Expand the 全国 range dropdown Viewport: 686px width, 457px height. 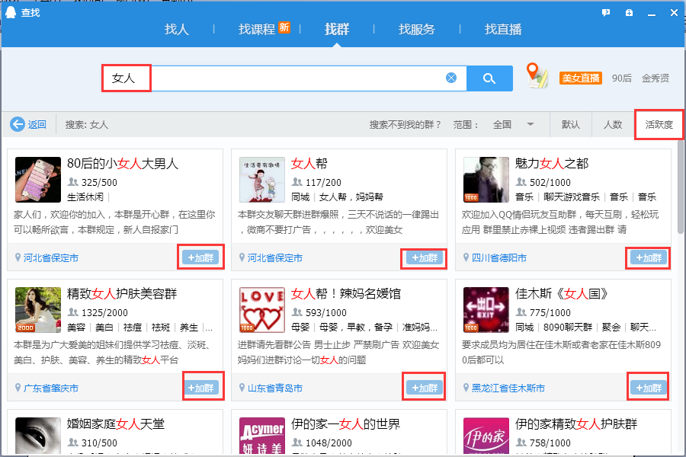pos(513,125)
